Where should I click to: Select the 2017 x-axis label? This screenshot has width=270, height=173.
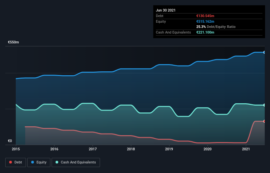point(93,149)
